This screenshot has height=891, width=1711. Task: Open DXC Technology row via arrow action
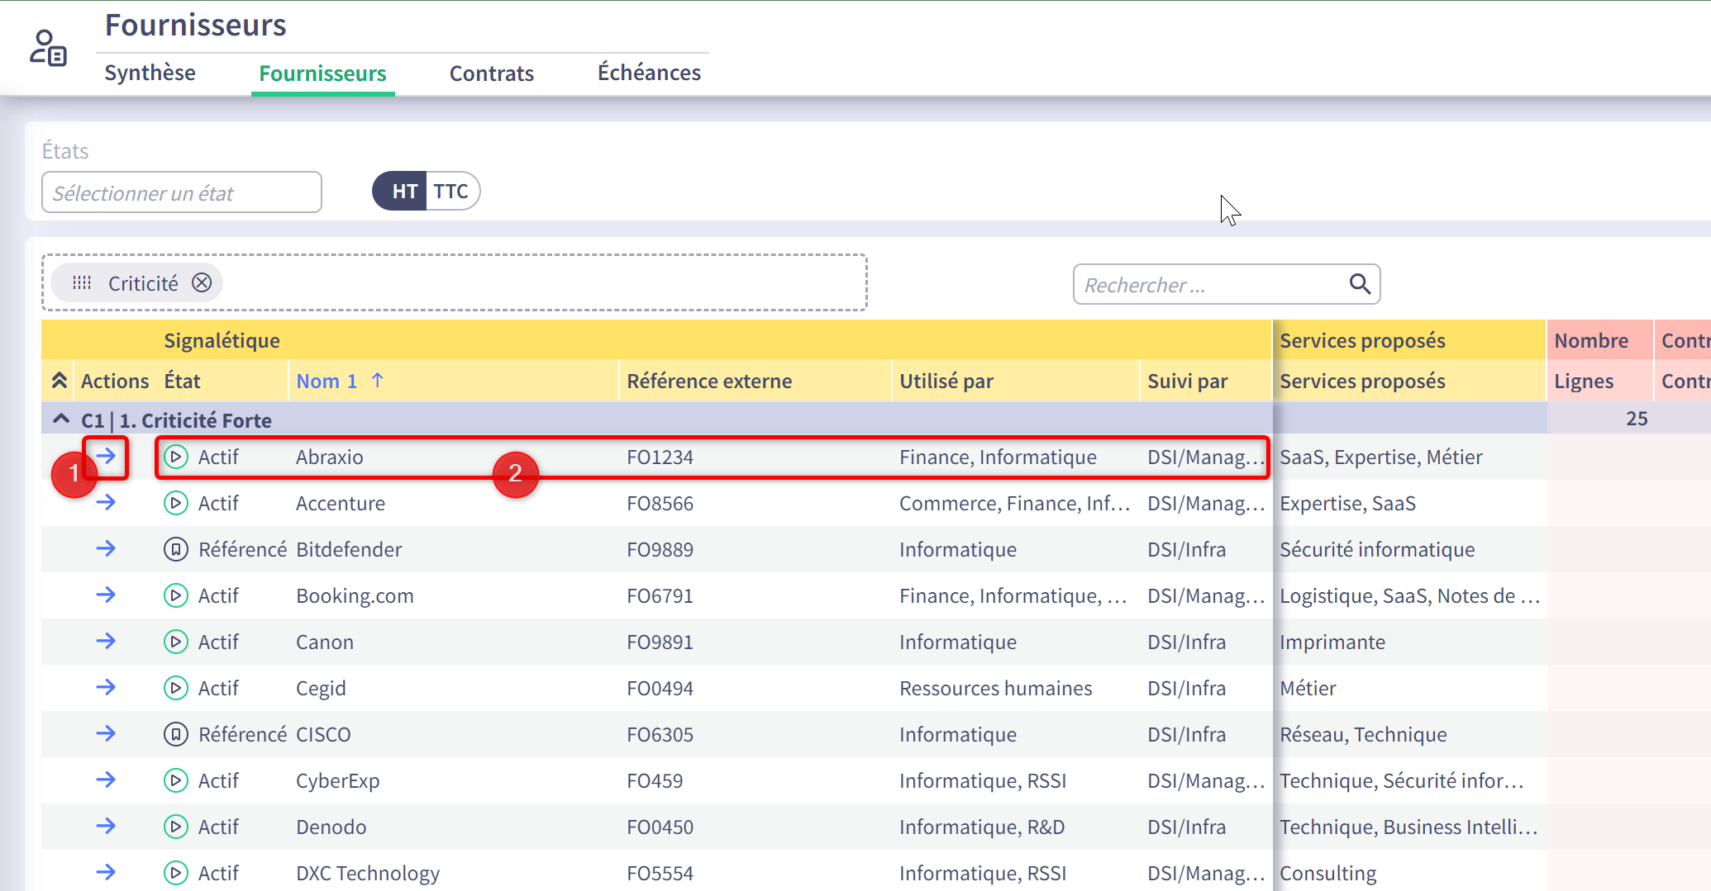tap(106, 872)
